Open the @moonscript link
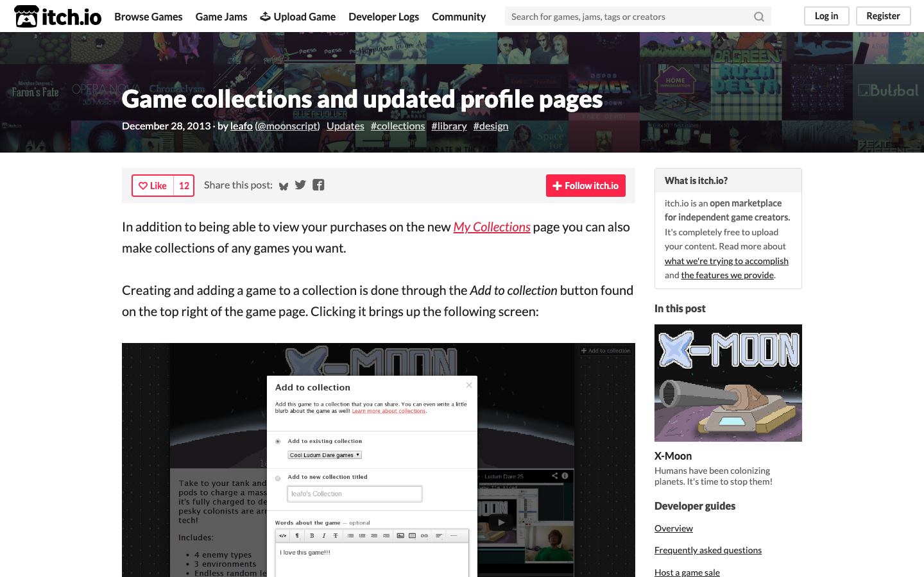Image resolution: width=924 pixels, height=577 pixels. click(287, 126)
